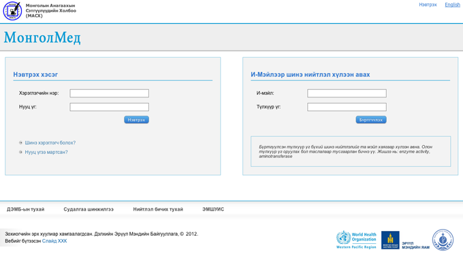
Task: Click the bullet icon beside Нууц үгээ мартсан
Action: (20, 152)
